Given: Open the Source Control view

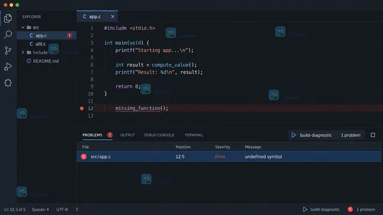Looking at the screenshot, I should point(8,50).
